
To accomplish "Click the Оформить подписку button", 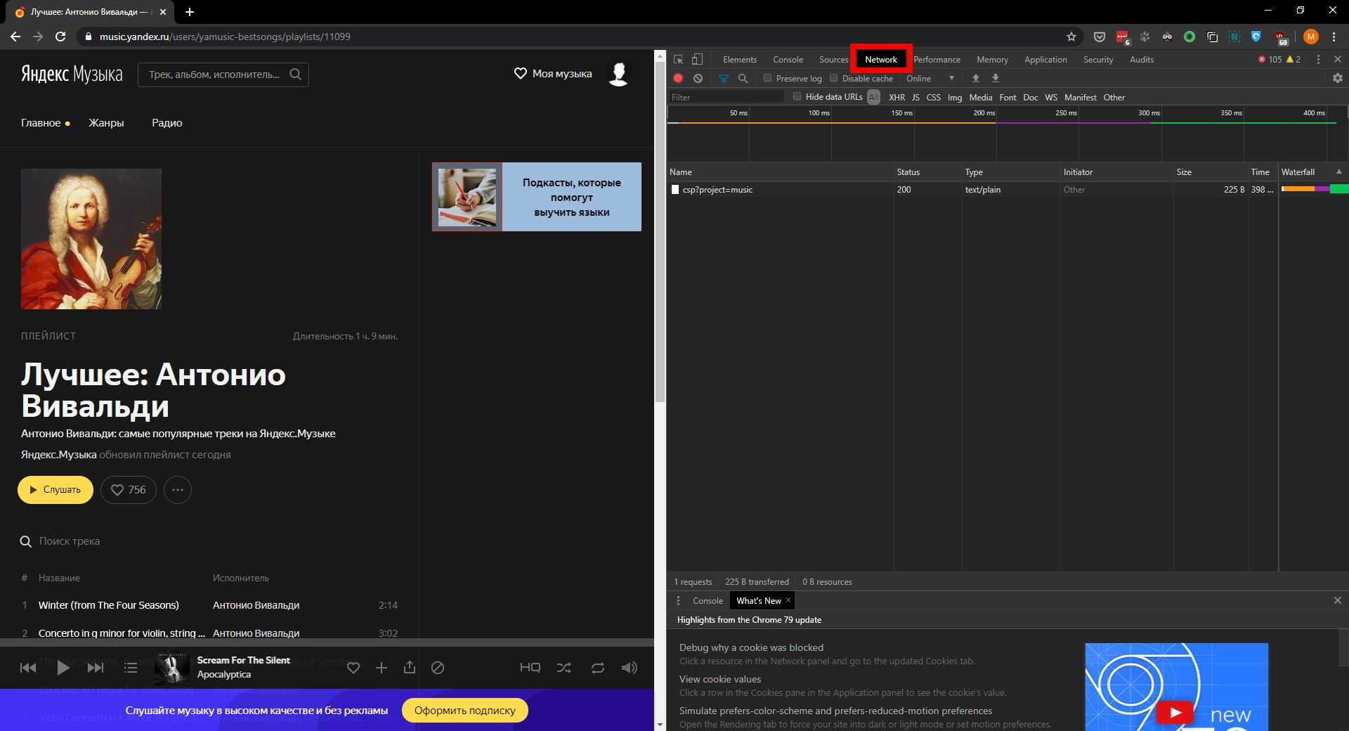I will [x=465, y=711].
